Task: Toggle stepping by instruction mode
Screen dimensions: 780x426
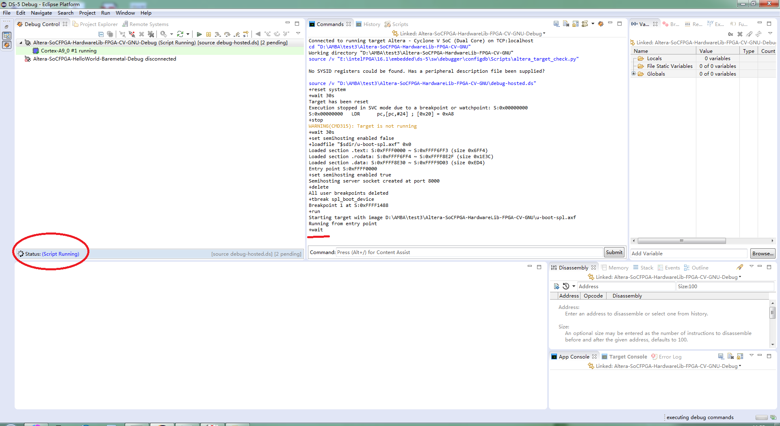Action: pos(246,34)
